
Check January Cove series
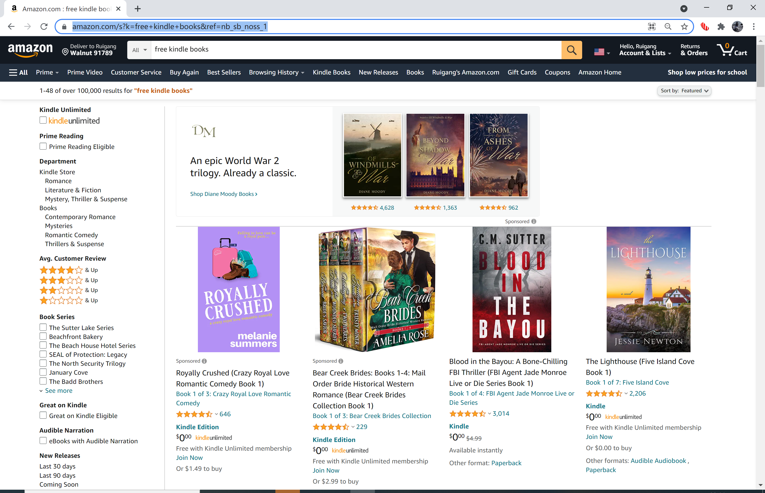pos(43,372)
